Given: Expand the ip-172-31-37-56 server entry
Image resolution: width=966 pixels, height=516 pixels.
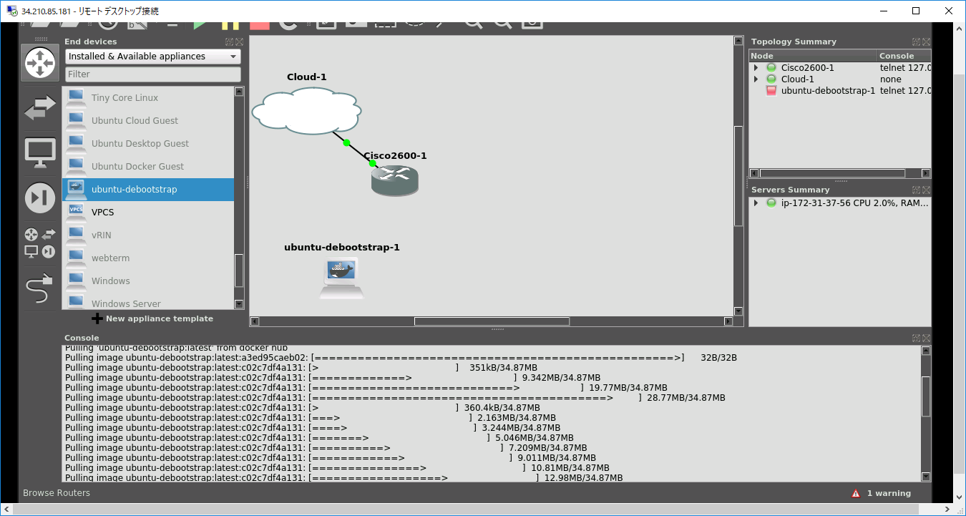Looking at the screenshot, I should pyautogui.click(x=756, y=203).
